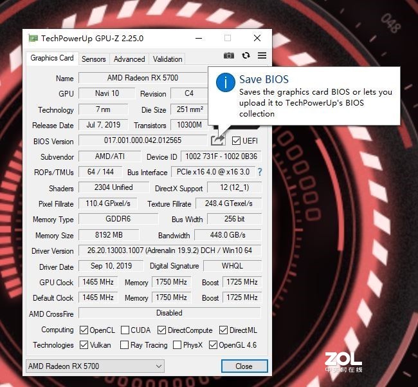Click the Bus Interface question mark

click(259, 172)
